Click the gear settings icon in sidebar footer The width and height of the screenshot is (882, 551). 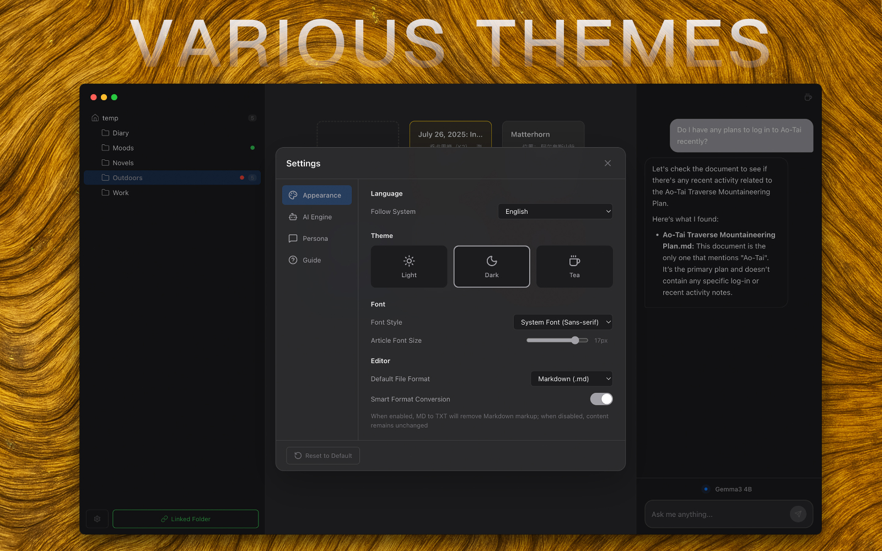pos(97,519)
